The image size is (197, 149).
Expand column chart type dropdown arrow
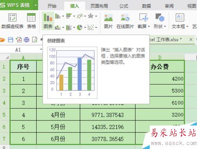[63, 16]
